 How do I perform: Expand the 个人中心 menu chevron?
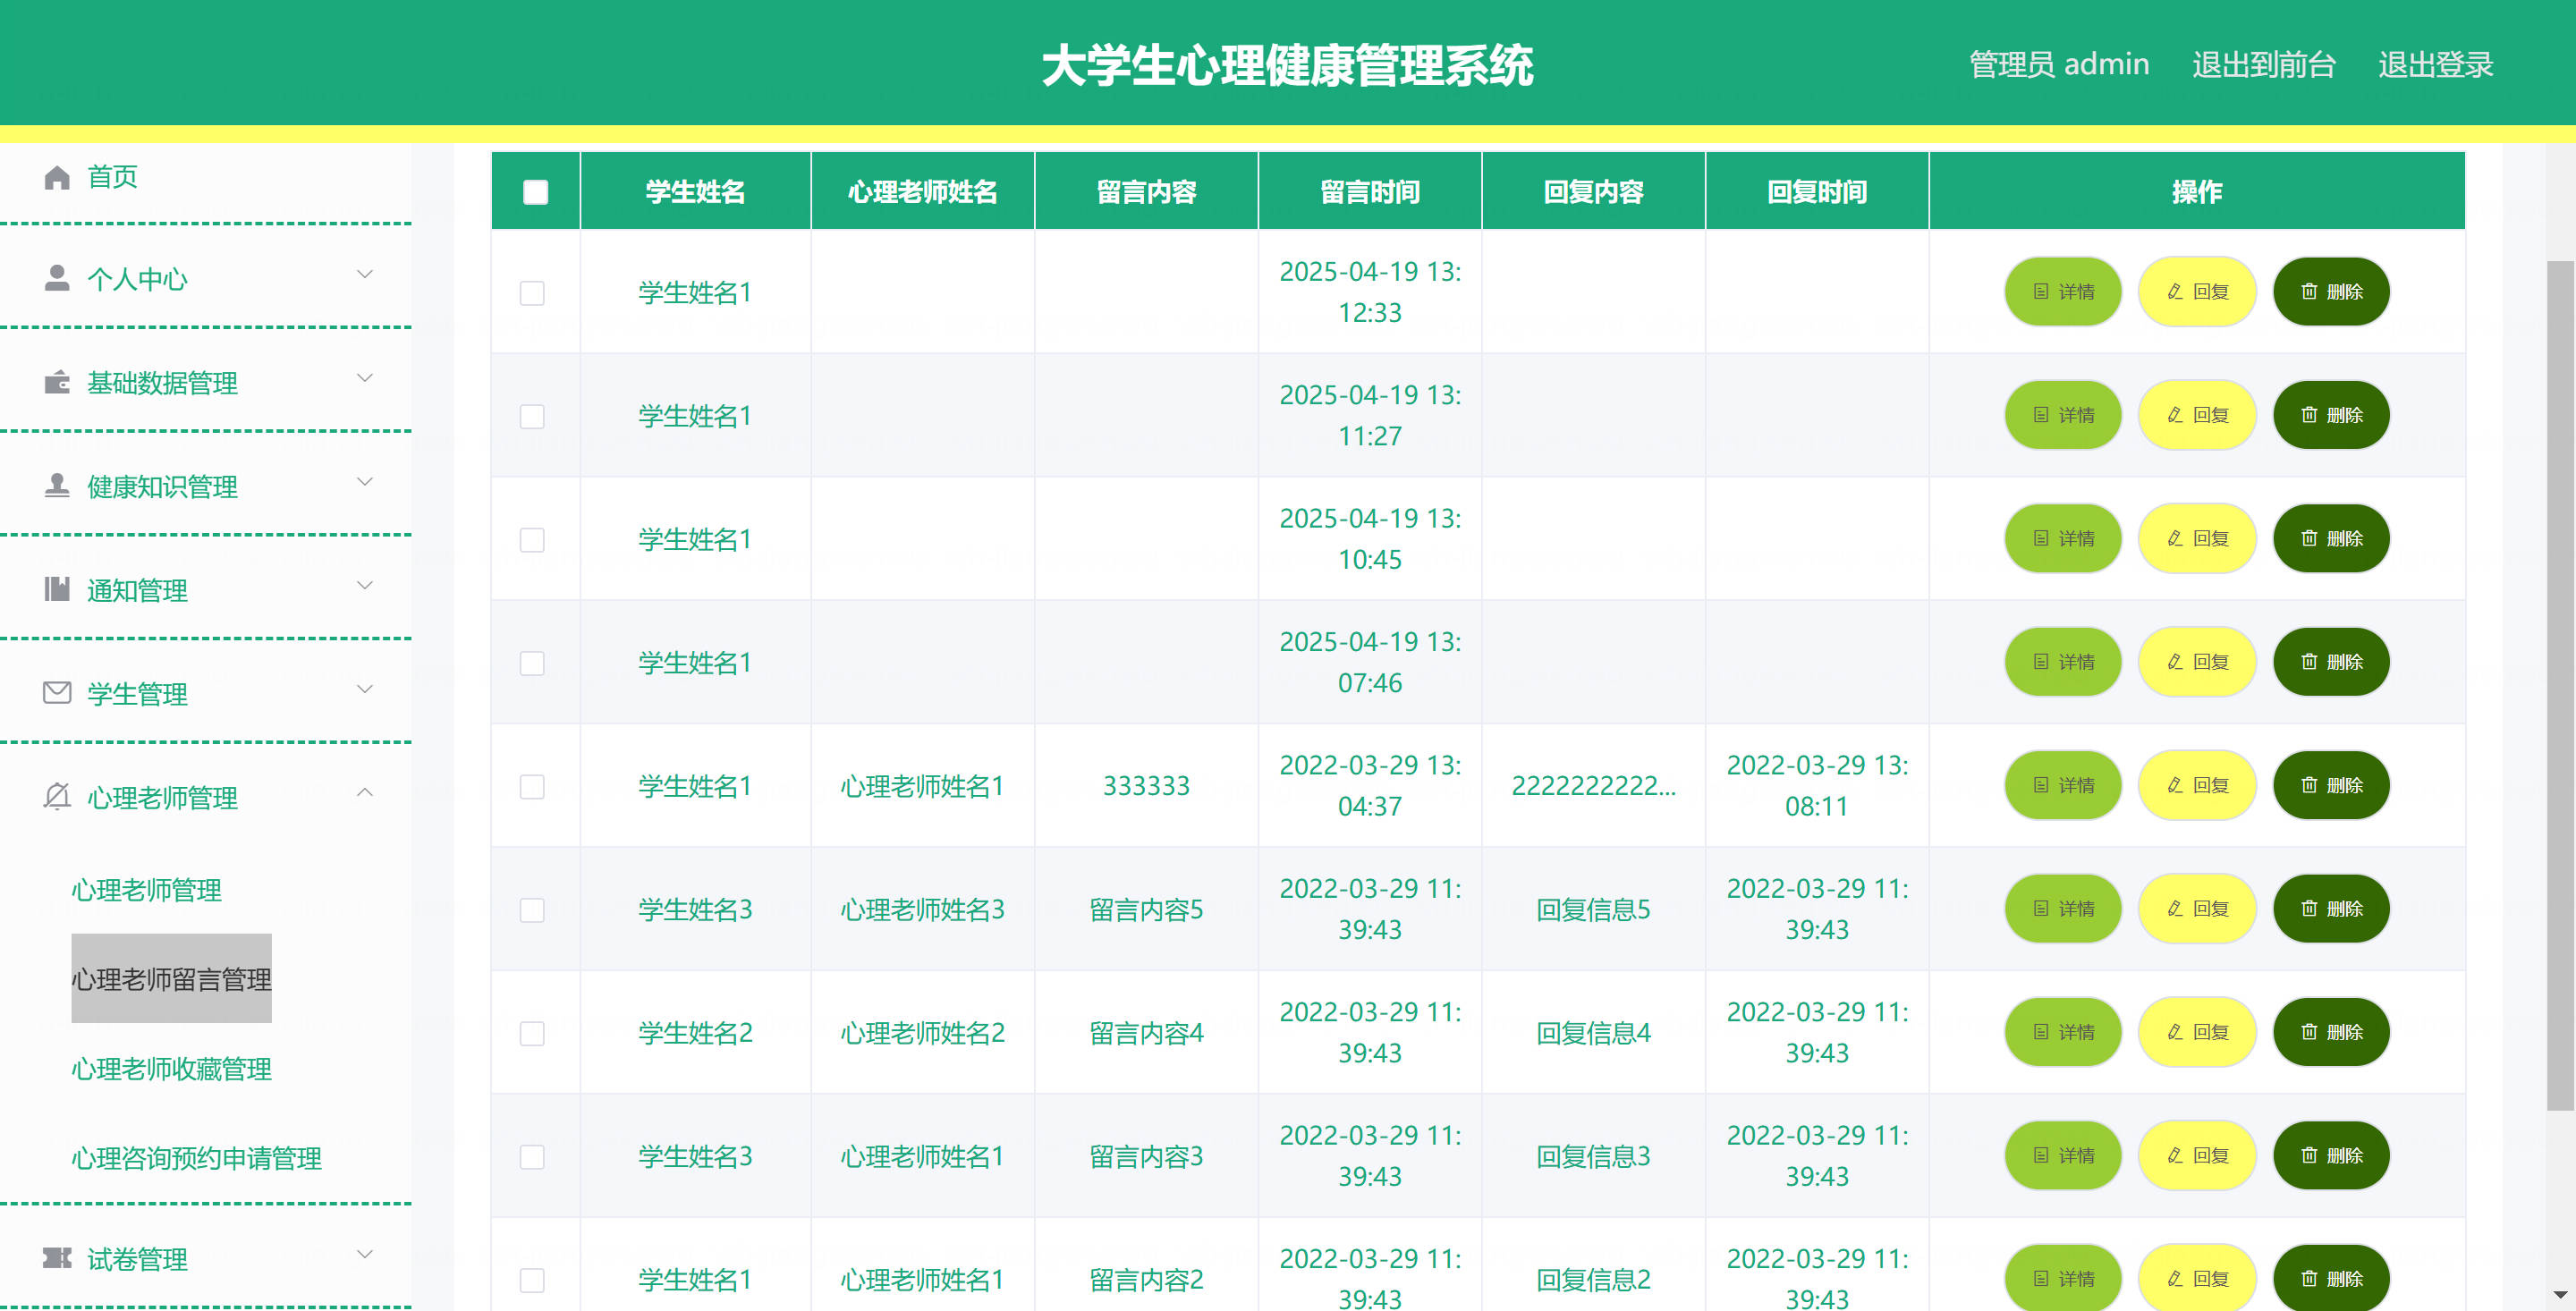pos(365,274)
